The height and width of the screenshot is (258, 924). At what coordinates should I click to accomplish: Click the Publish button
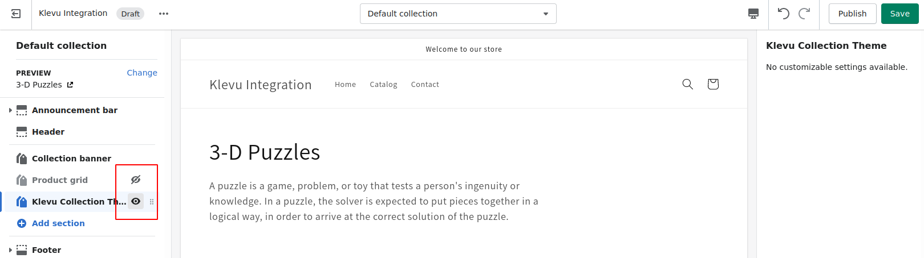pyautogui.click(x=852, y=14)
